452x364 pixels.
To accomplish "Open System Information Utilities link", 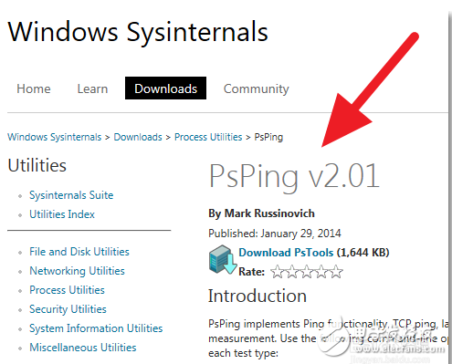I will click(x=96, y=328).
